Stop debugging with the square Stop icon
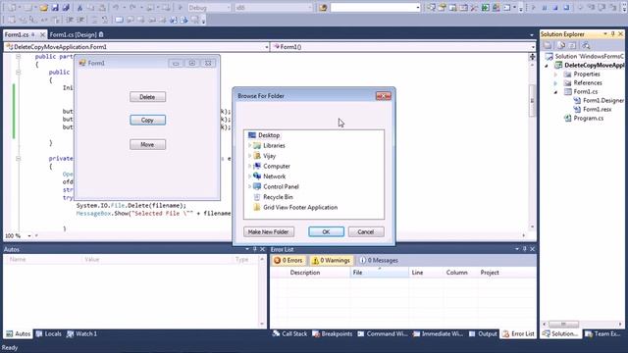Image resolution: width=628 pixels, height=353 pixels. click(555, 8)
